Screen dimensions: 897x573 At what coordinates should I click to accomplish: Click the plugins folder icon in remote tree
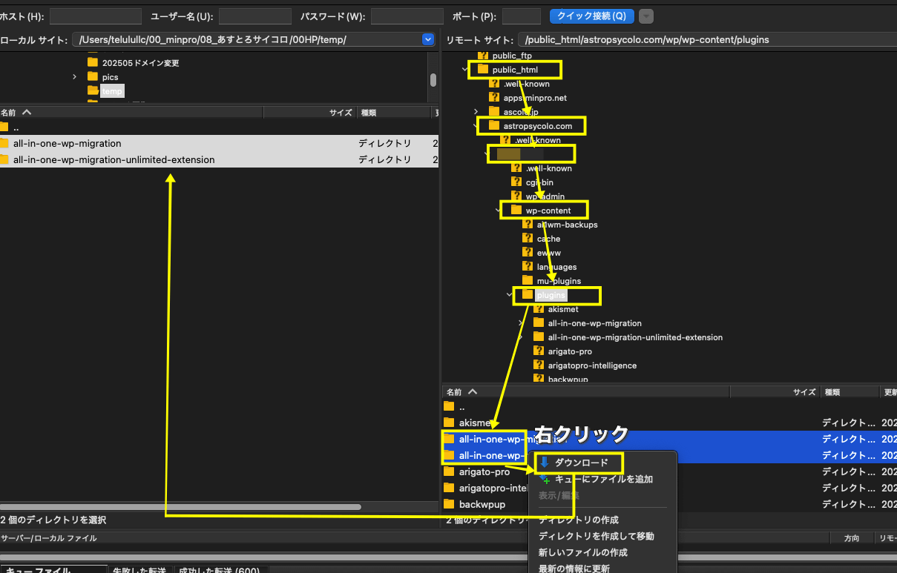(528, 295)
